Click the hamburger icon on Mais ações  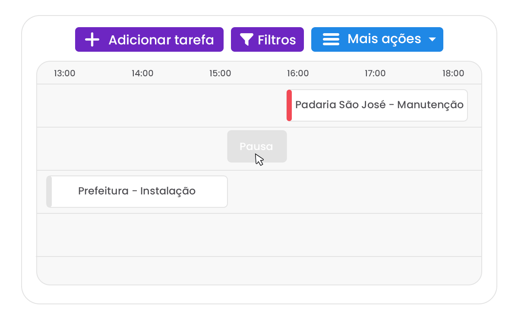tap(331, 40)
